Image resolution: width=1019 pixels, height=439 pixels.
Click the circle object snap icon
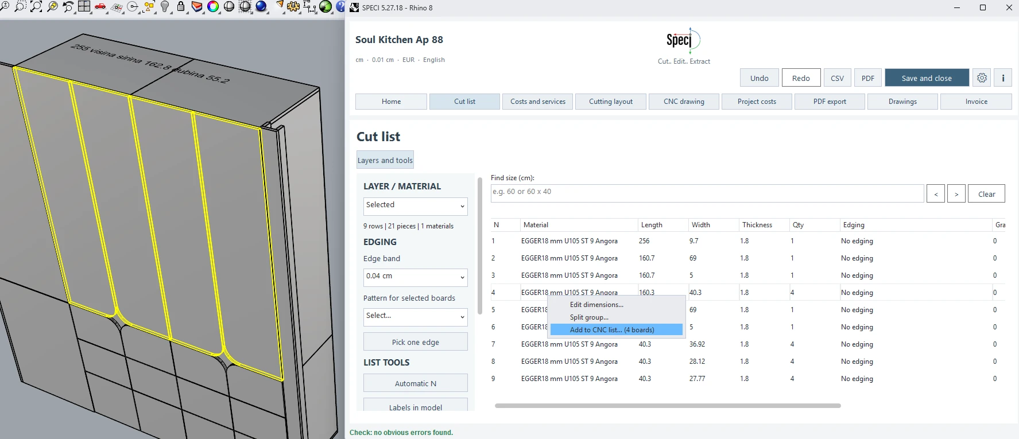click(x=133, y=6)
